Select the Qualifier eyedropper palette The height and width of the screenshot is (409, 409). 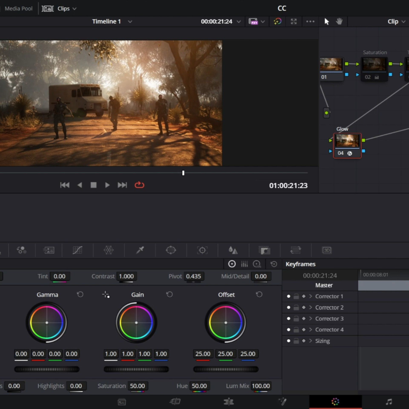pyautogui.click(x=140, y=250)
